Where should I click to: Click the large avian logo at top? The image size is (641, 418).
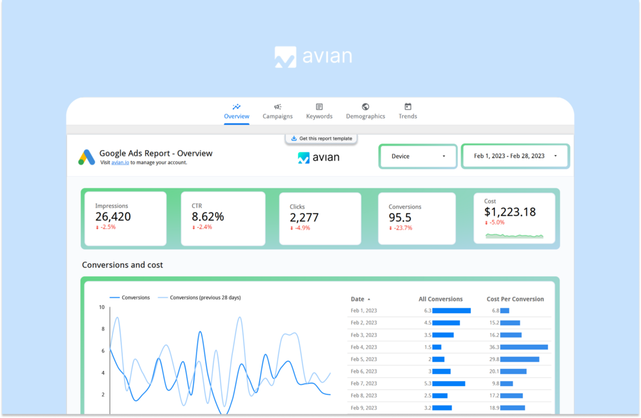(x=313, y=56)
